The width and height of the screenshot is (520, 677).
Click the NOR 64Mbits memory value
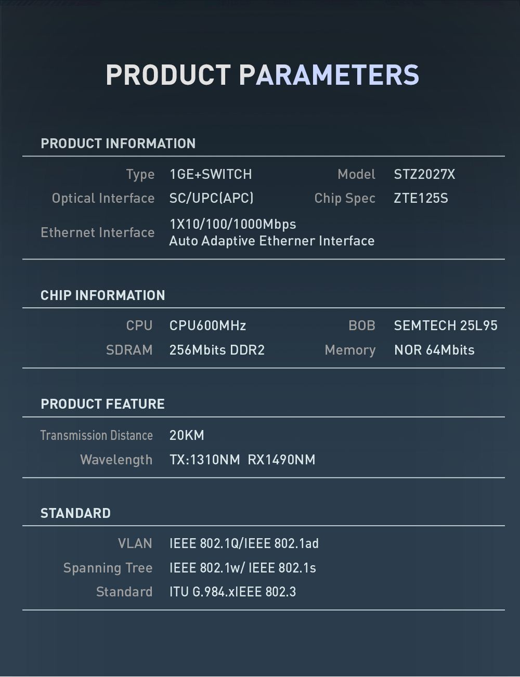click(x=434, y=350)
